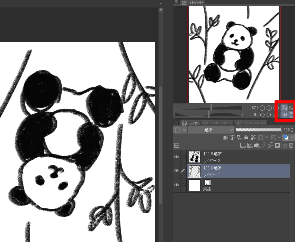Image resolution: width=295 pixels, height=242 pixels.
Task: Click the flip vertical icon in Navigator
Action: tap(291, 115)
